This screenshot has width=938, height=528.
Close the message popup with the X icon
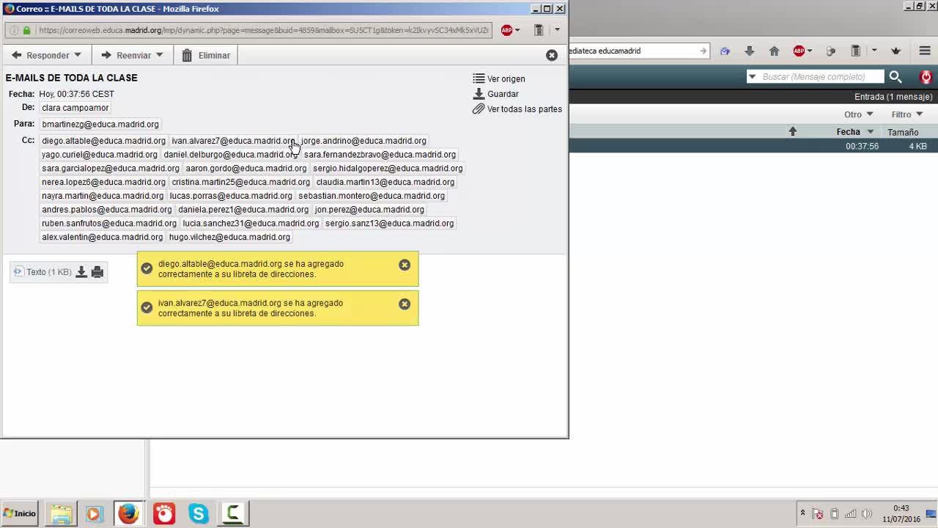point(552,55)
